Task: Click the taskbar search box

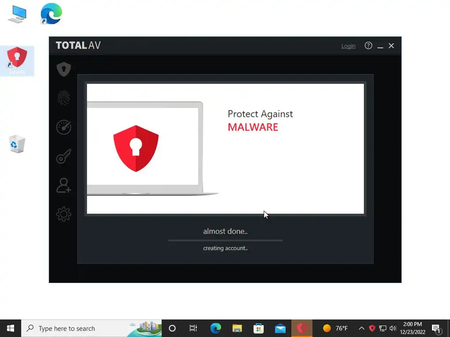Action: point(91,328)
